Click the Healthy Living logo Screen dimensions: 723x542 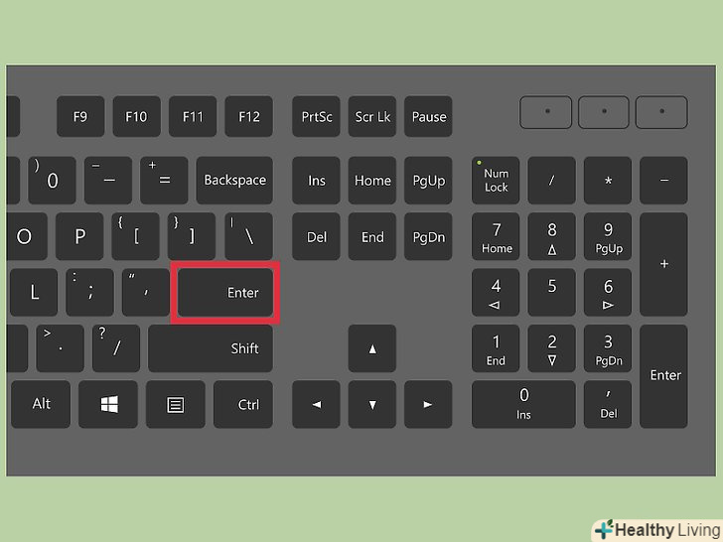tap(657, 529)
